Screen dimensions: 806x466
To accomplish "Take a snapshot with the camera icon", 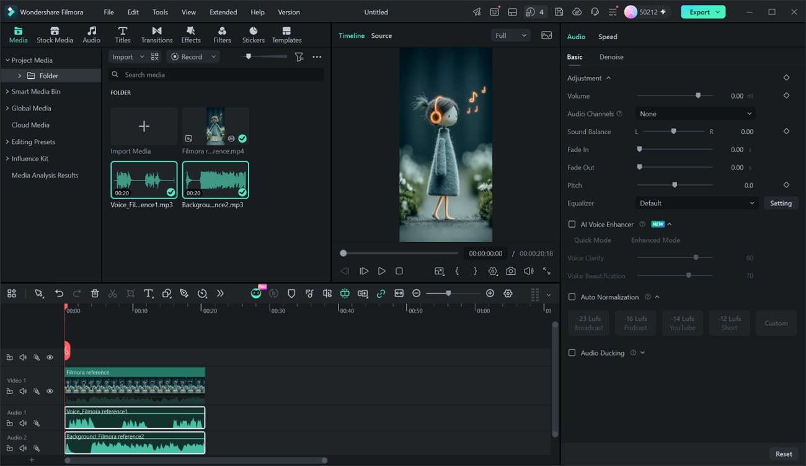I will [x=510, y=271].
